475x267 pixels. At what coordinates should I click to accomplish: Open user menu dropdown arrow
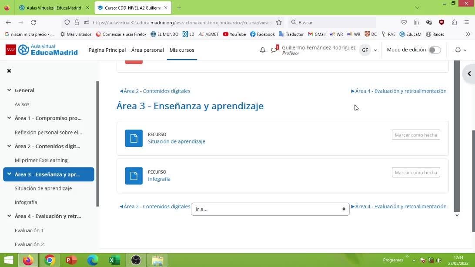[x=375, y=50]
